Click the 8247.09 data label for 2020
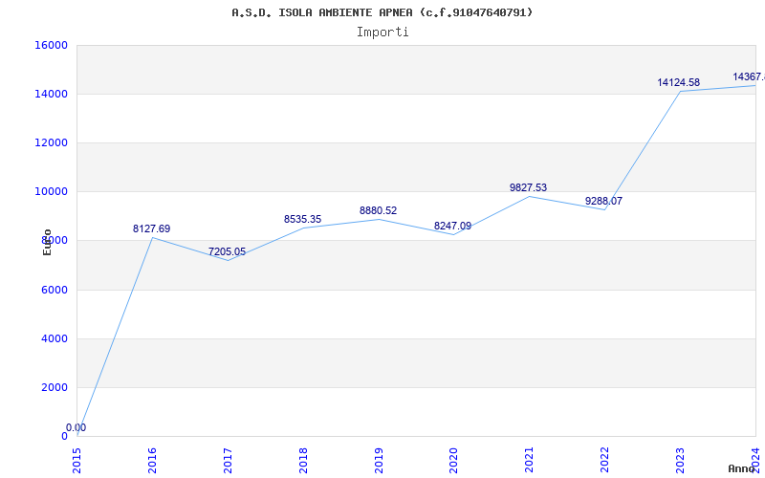This screenshot has height=478, width=765. [452, 226]
